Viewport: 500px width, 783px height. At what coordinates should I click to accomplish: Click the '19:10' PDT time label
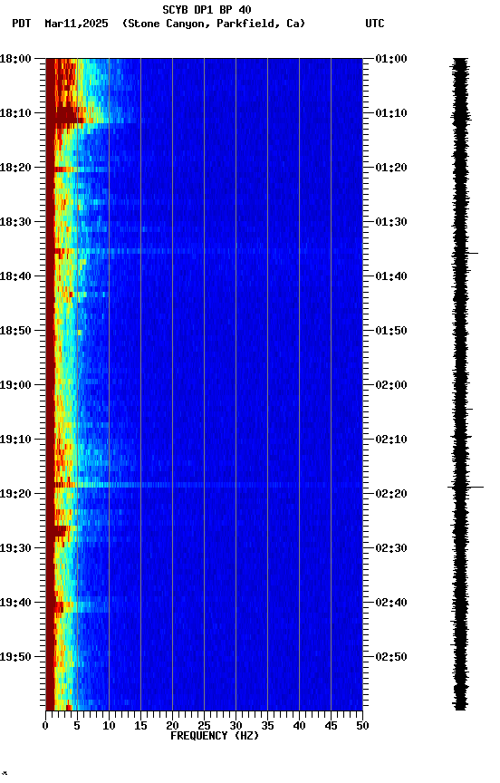15,440
